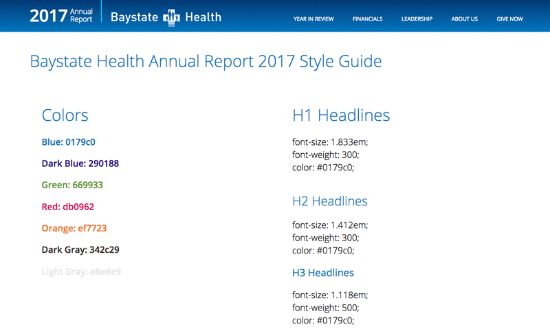The image size is (550, 329).
Task: Click the H1 Headlines heading
Action: [341, 115]
